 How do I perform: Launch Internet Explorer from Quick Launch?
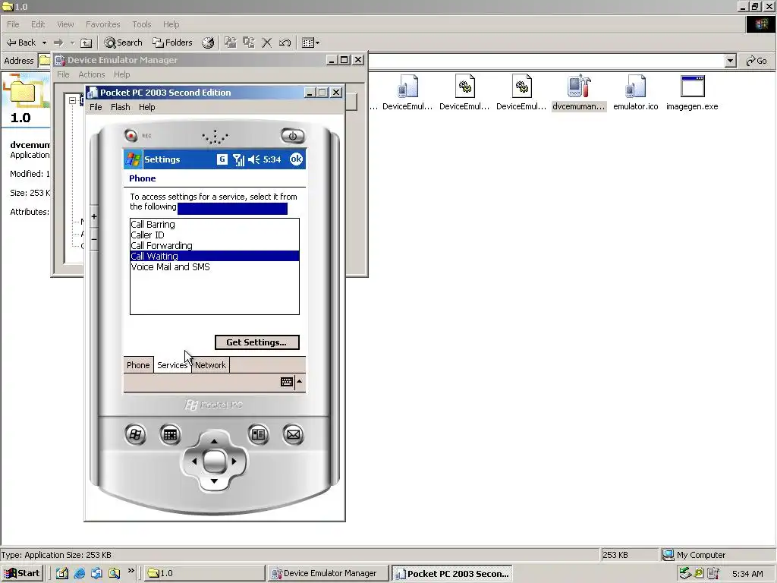pos(79,573)
